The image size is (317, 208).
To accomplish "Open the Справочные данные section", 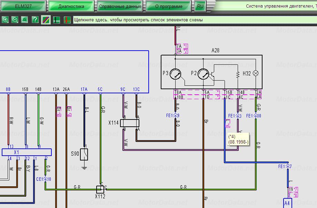I will (x=120, y=6).
